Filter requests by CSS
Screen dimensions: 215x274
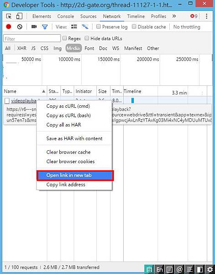point(44,48)
